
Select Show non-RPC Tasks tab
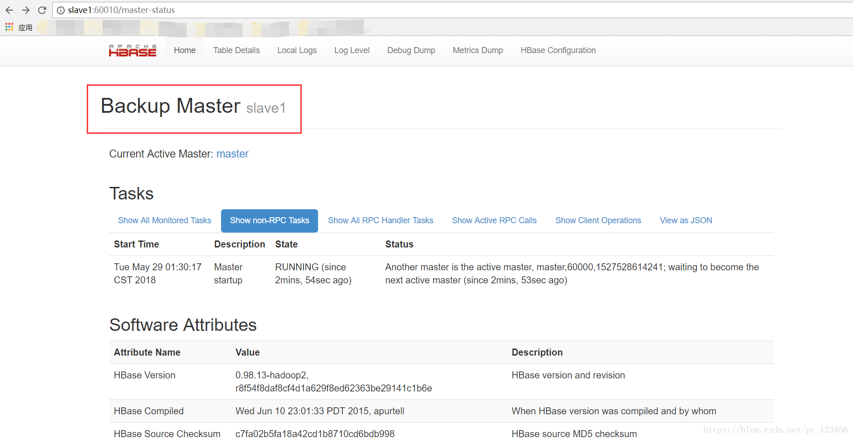point(270,220)
